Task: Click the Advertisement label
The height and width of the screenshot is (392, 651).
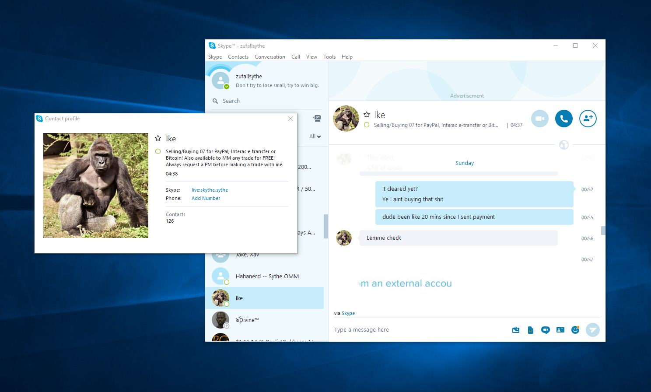Action: click(x=467, y=96)
